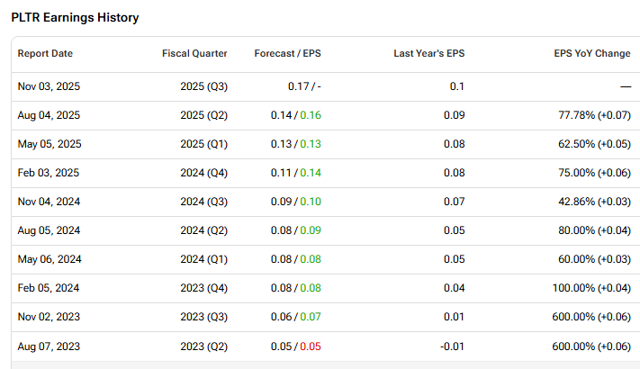Click the -0.01 last year's EPS value
This screenshot has width=640, height=369.
coord(452,346)
